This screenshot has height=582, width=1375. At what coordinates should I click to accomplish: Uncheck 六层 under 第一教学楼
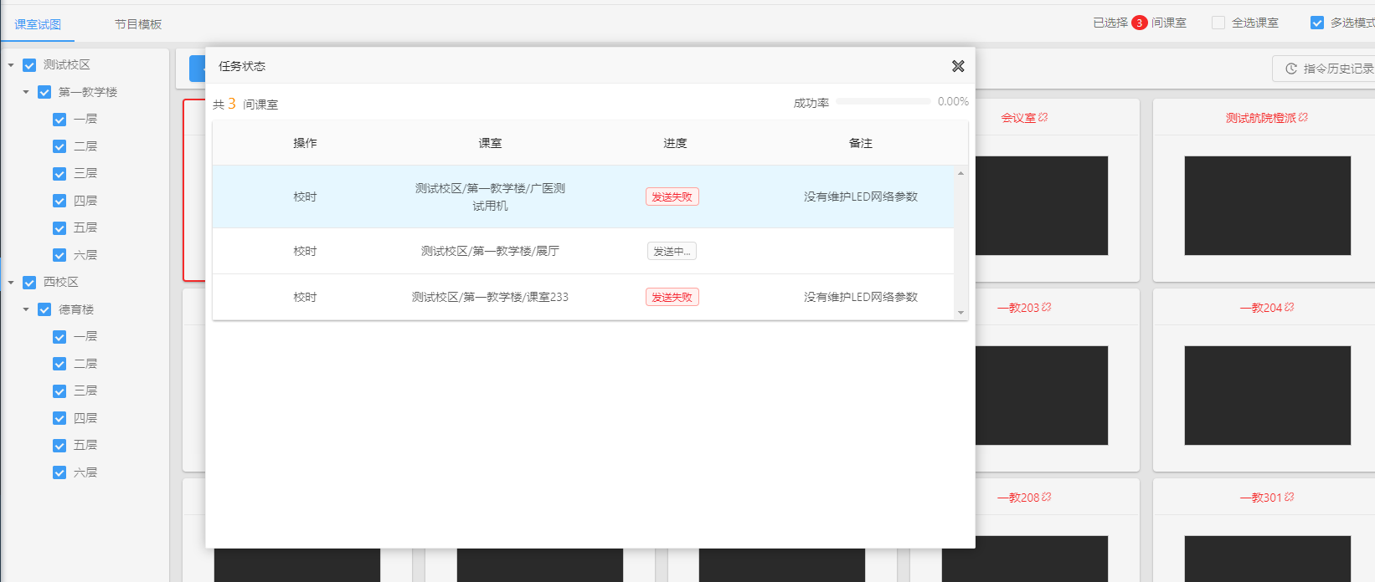coord(59,255)
